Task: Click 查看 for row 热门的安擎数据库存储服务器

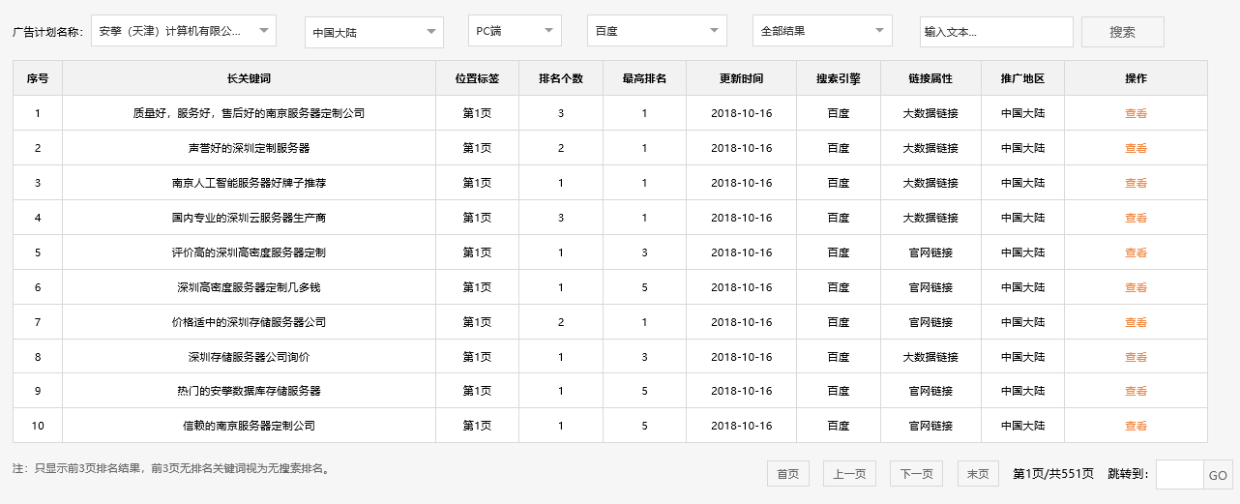Action: point(1136,392)
